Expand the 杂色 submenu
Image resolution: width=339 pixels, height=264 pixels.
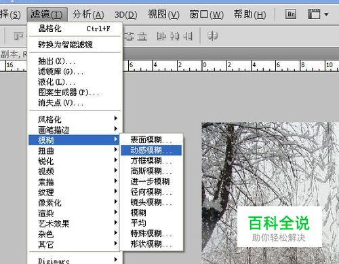[75, 233]
